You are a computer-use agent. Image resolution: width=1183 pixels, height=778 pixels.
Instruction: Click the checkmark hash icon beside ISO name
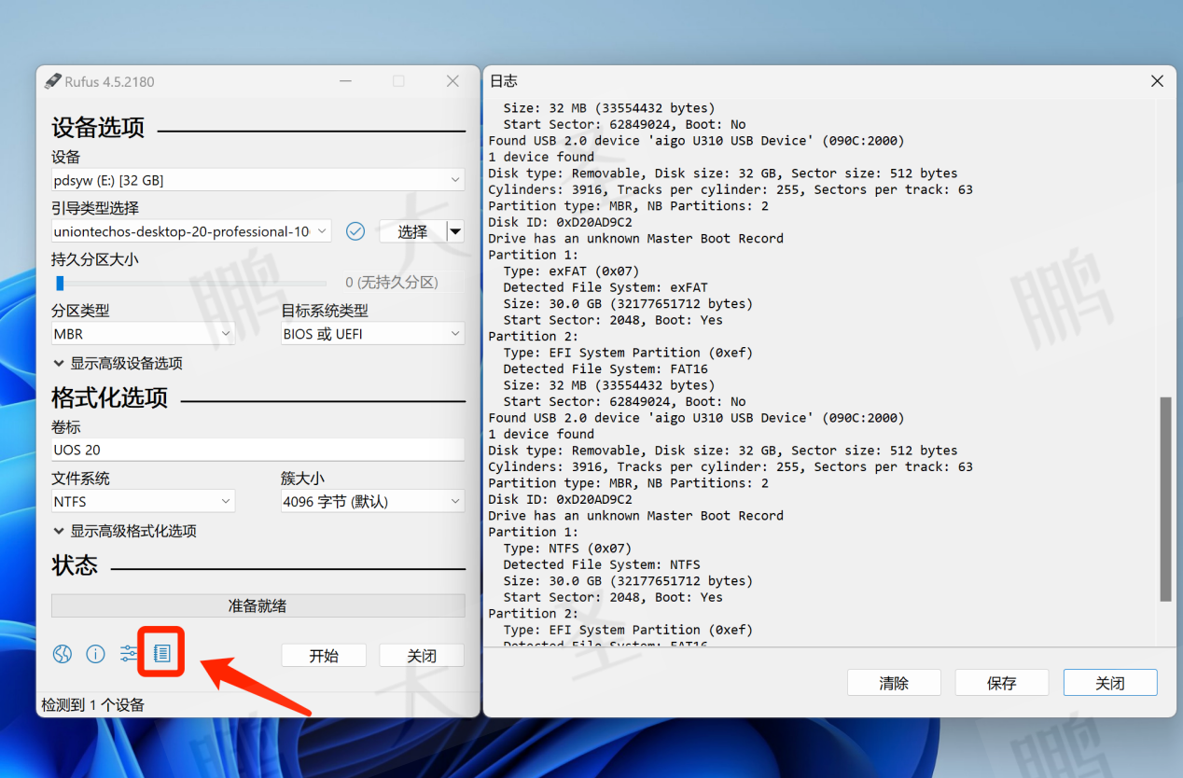355,231
